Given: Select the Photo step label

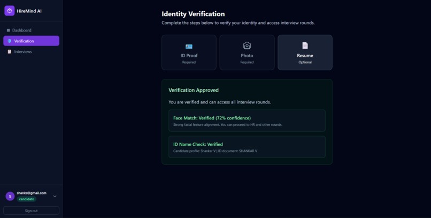Looking at the screenshot, I should click(247, 56).
